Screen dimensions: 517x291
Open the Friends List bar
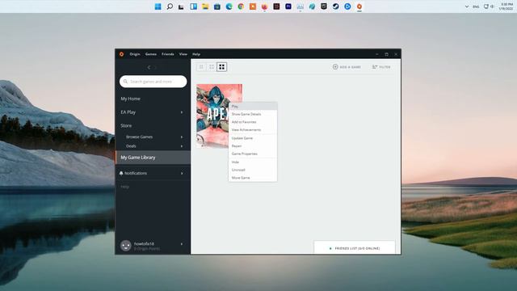(355, 248)
